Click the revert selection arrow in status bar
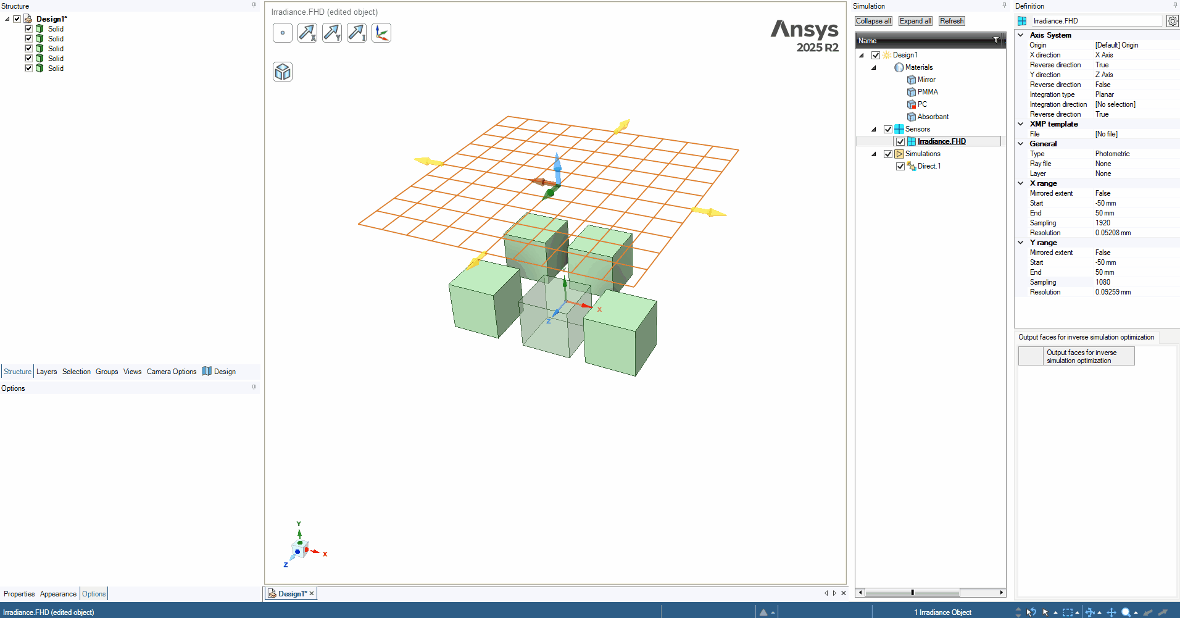Image resolution: width=1180 pixels, height=618 pixels. point(1031,612)
